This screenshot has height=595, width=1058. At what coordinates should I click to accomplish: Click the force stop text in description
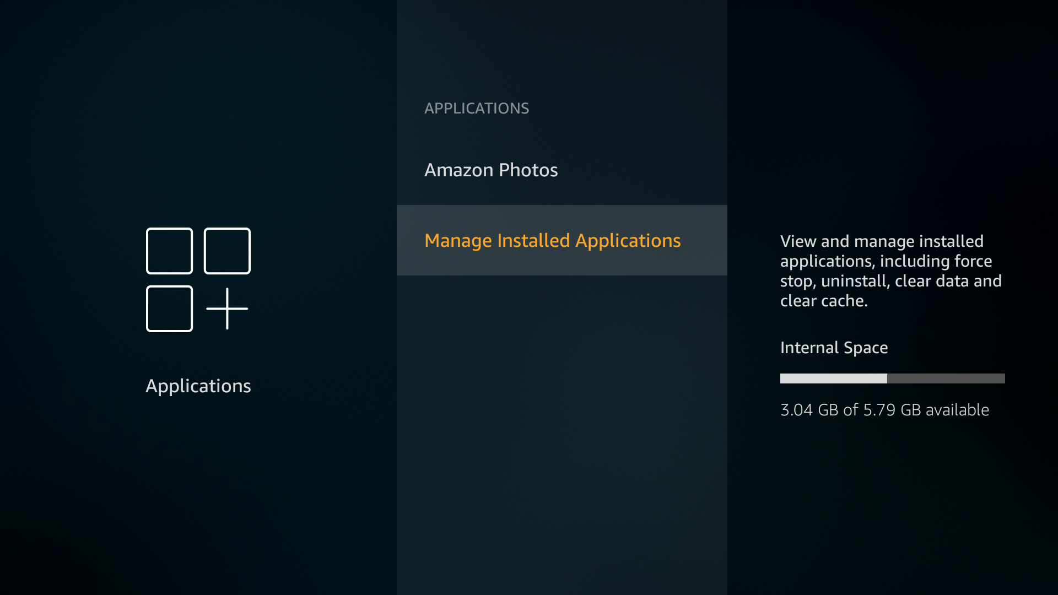point(973,261)
